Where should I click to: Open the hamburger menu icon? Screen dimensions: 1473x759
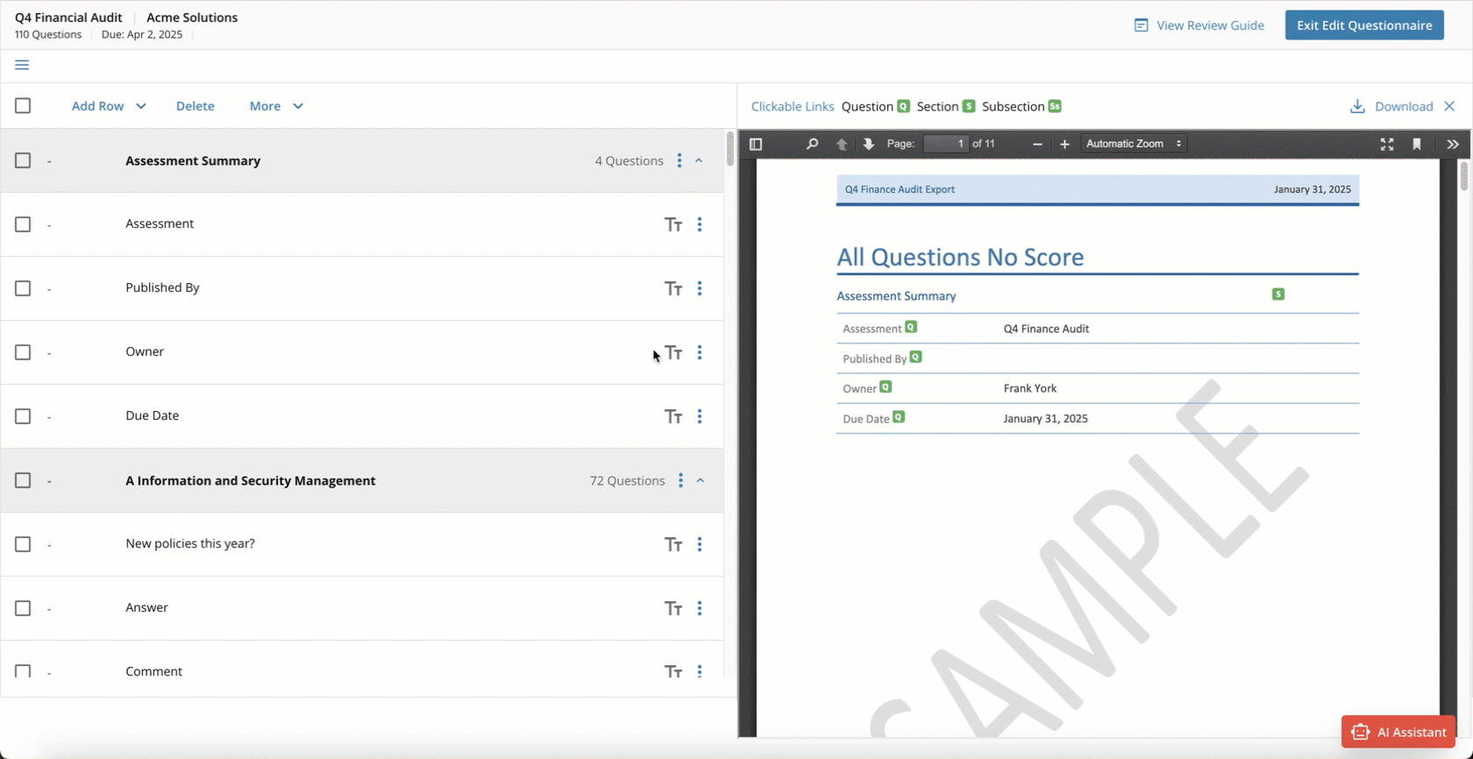pos(22,65)
